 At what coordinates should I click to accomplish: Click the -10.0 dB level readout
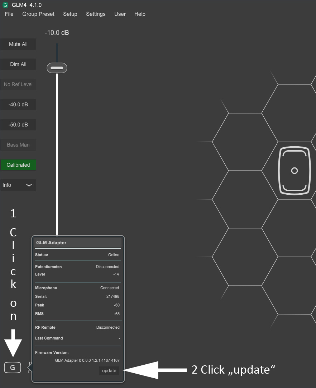57,33
